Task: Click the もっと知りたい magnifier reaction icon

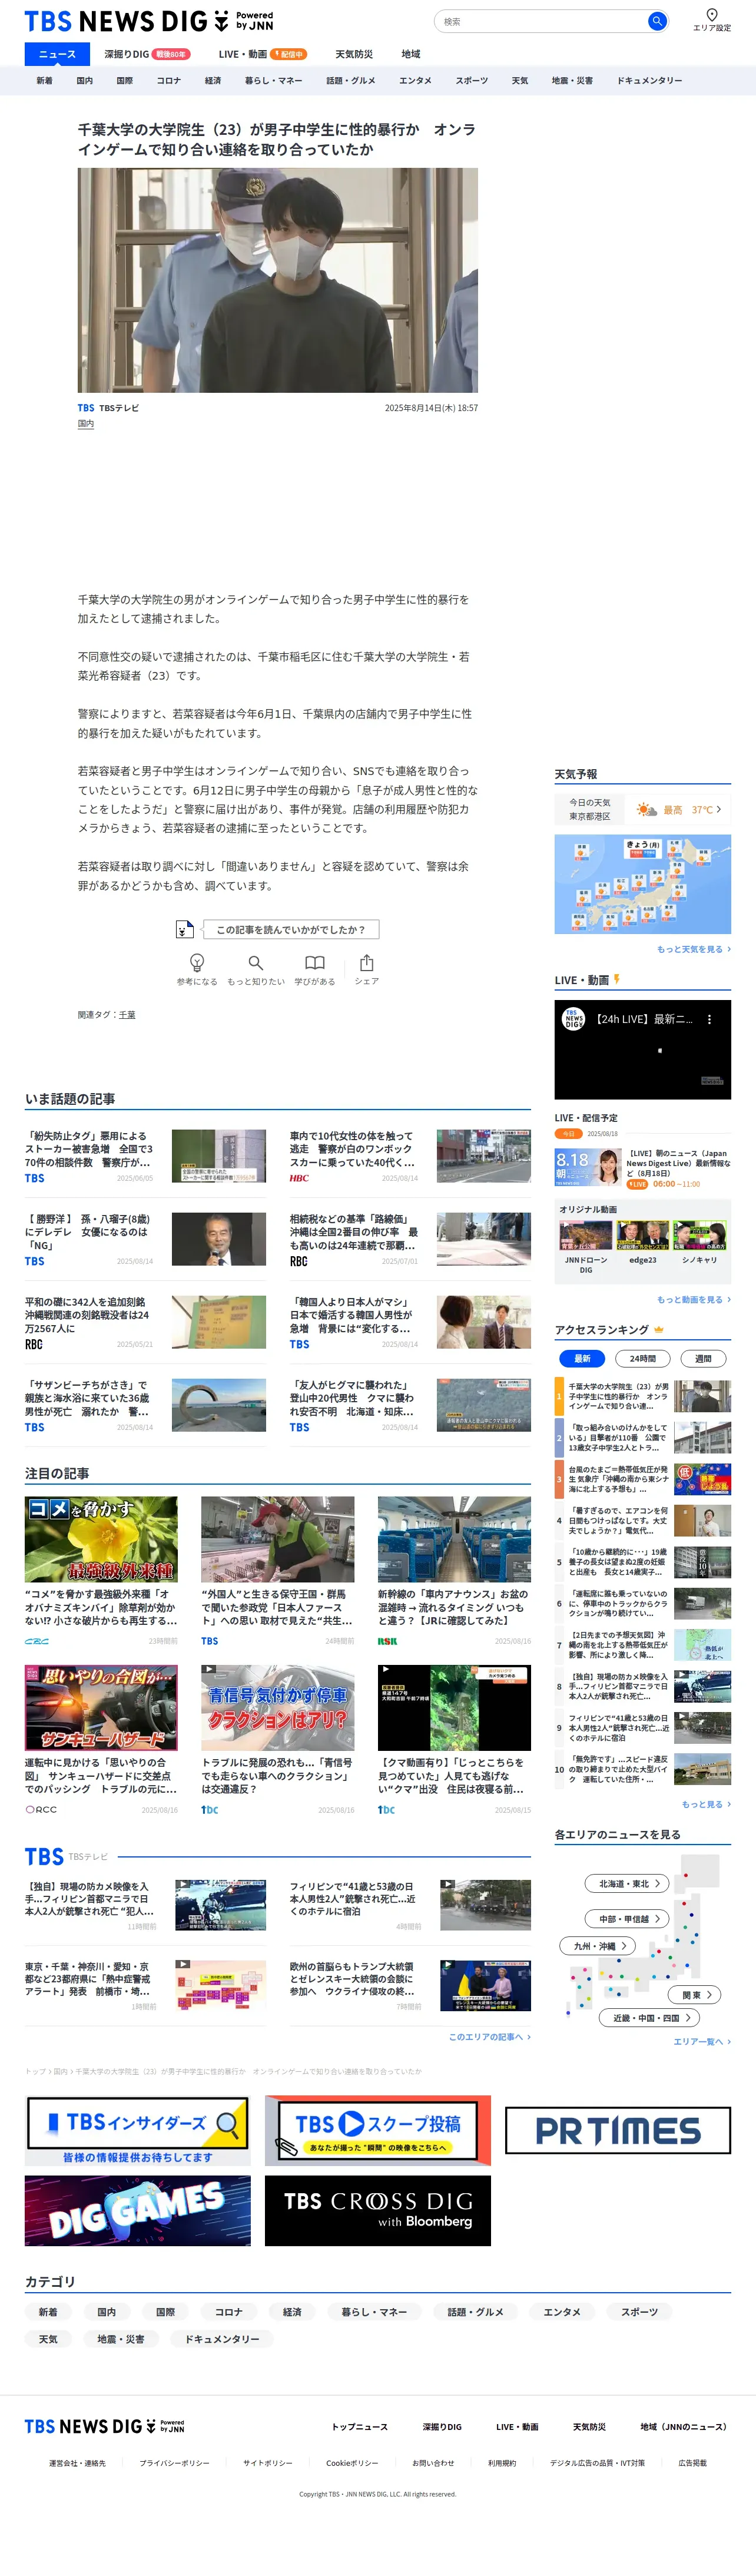Action: click(256, 962)
